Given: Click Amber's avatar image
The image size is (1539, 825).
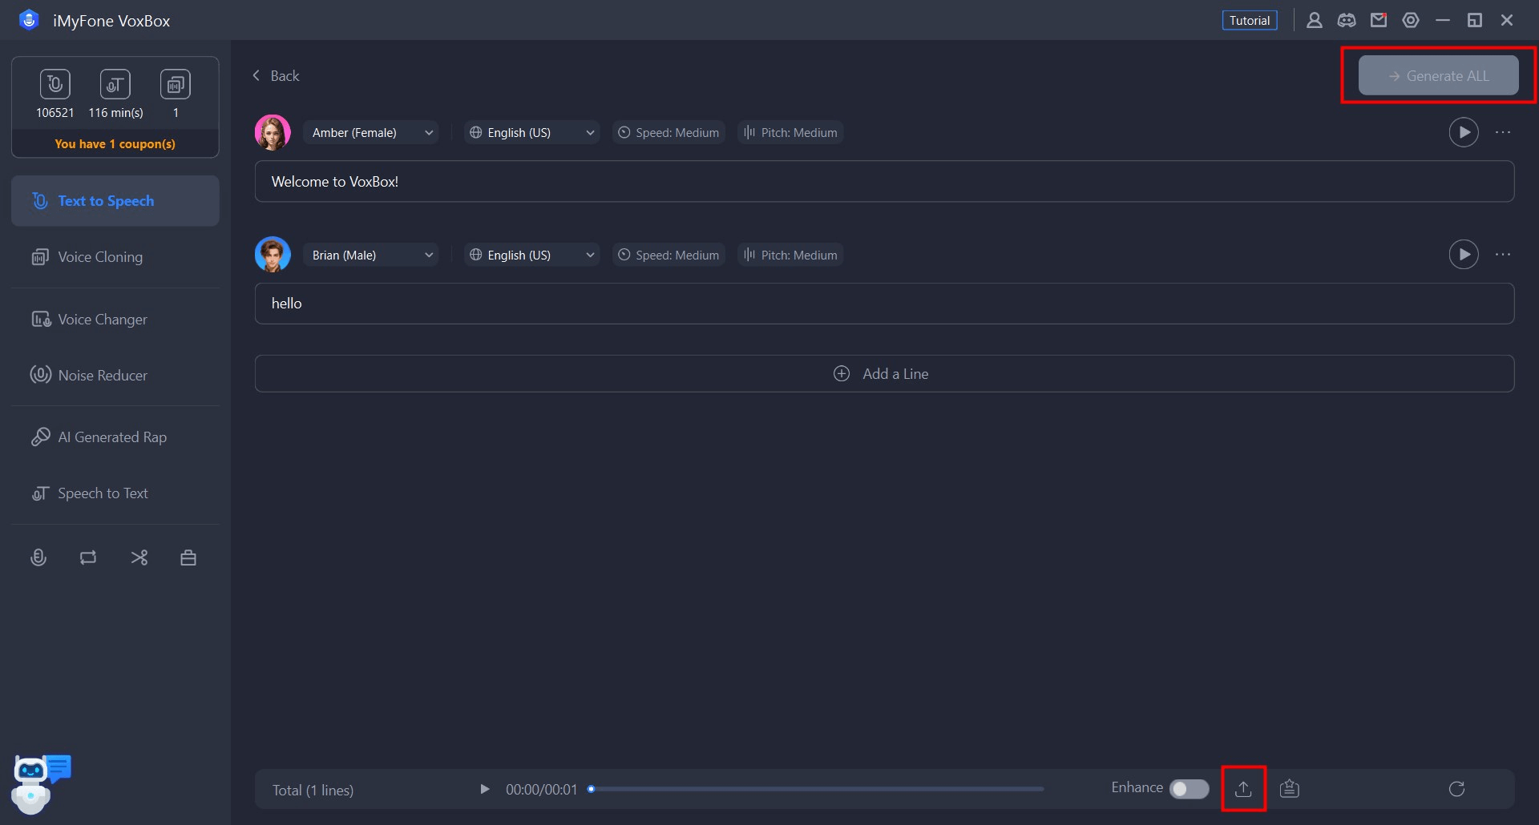Looking at the screenshot, I should tap(273, 132).
